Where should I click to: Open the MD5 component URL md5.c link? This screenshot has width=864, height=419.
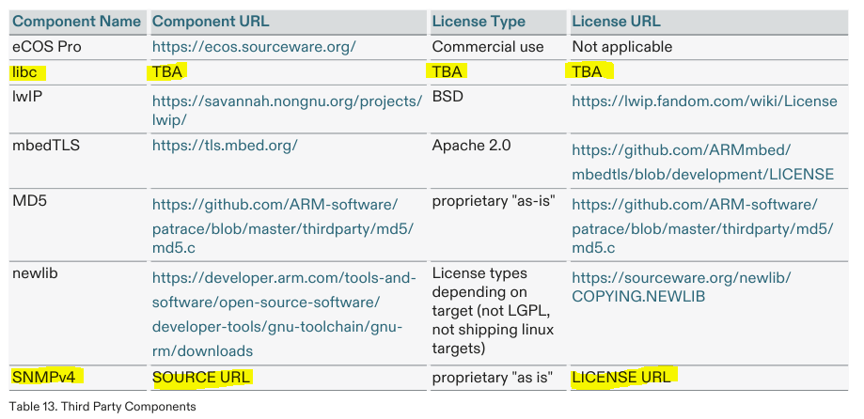283,226
